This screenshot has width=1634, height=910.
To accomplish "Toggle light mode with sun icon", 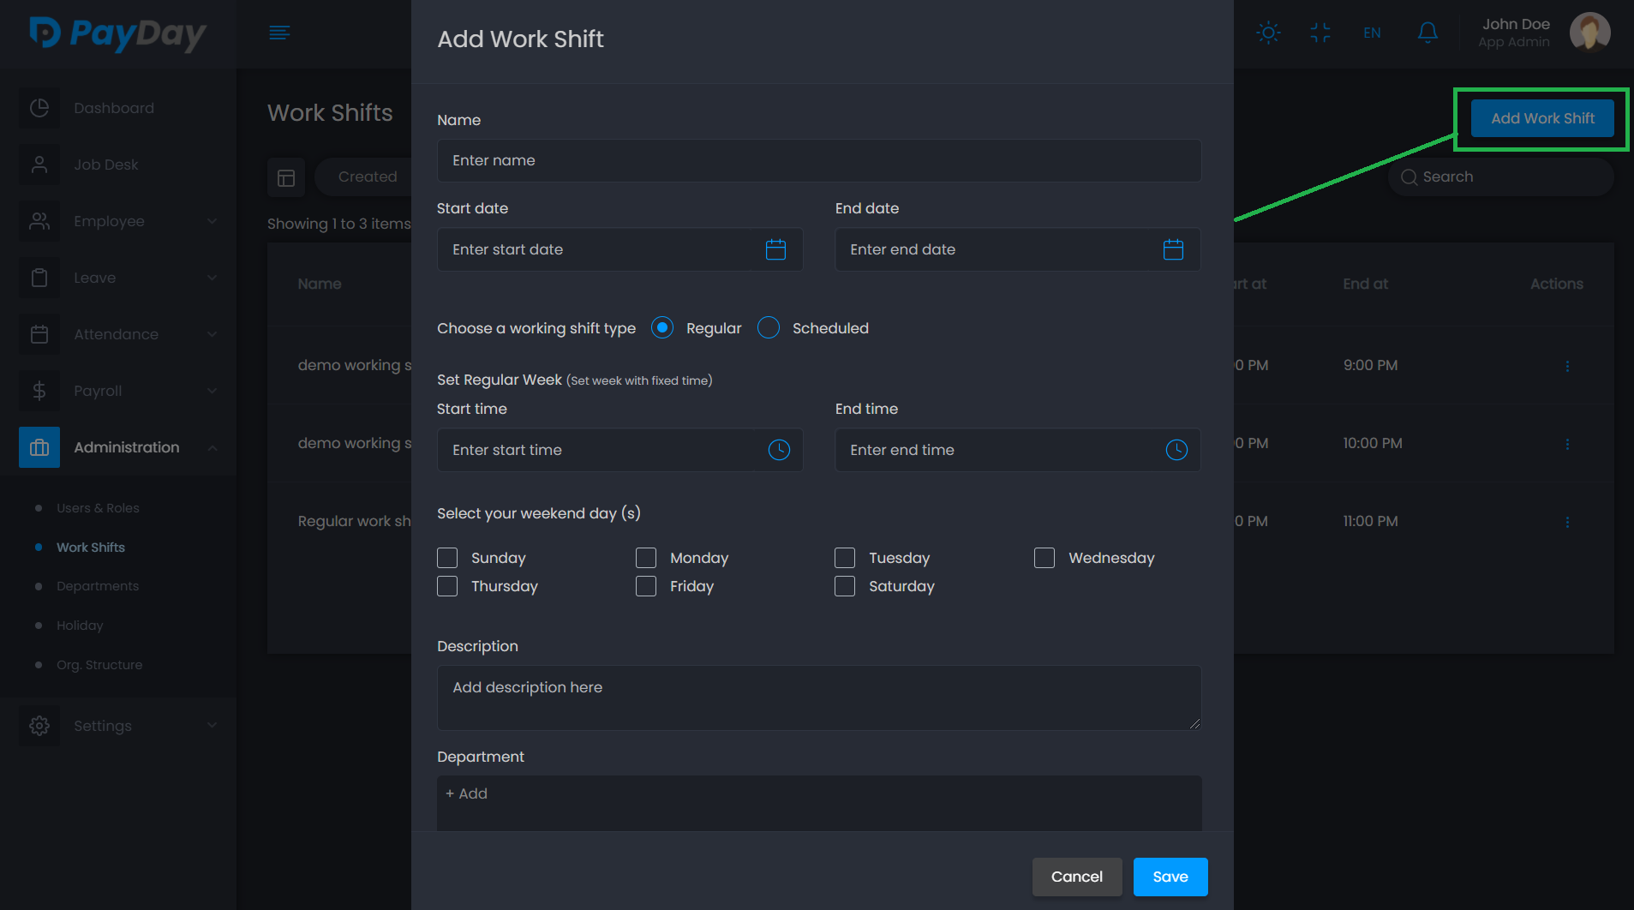I will click(x=1268, y=33).
